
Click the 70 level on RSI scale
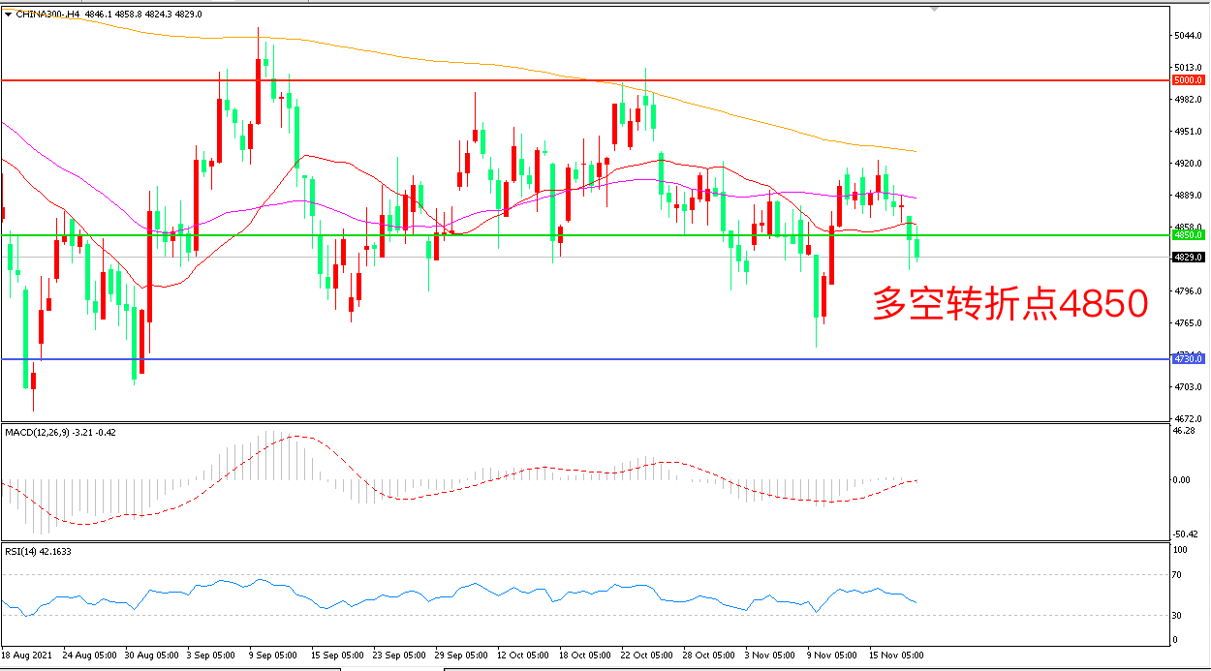[1179, 574]
